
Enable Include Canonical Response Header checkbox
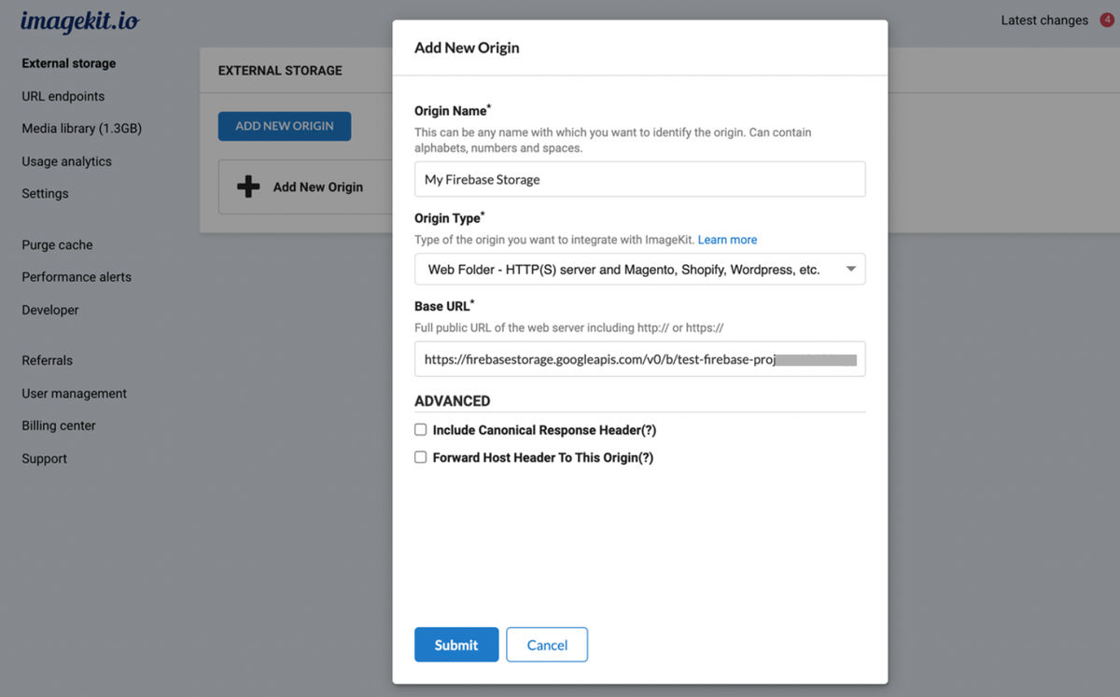pyautogui.click(x=421, y=430)
